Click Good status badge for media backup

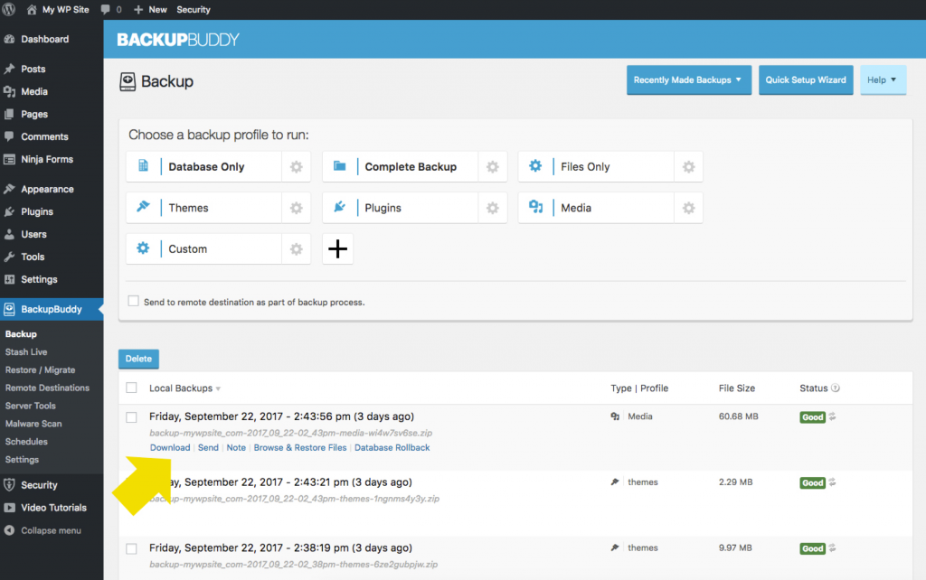[x=813, y=417]
